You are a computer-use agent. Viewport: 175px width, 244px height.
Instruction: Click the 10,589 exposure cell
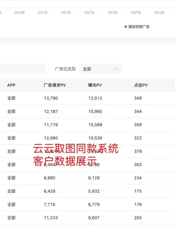[95, 125]
